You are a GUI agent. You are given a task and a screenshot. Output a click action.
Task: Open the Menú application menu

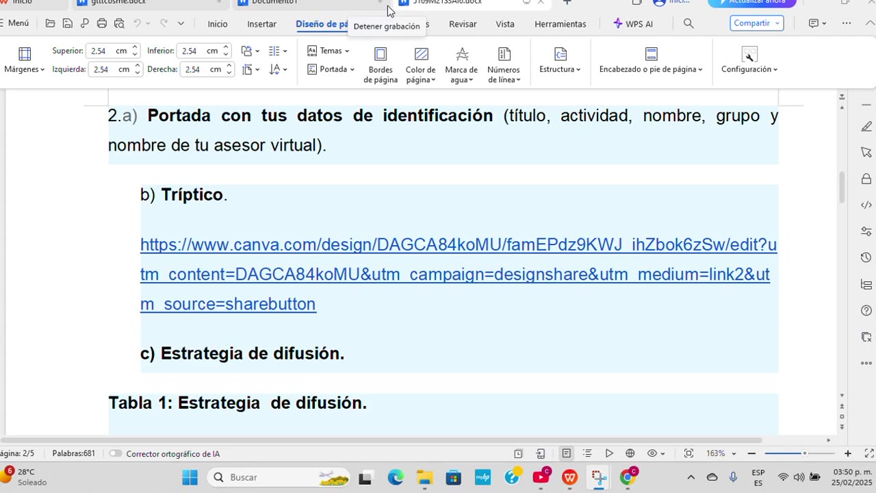tap(15, 23)
